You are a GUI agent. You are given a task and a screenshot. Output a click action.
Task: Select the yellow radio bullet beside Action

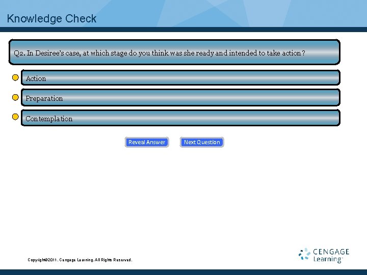point(15,77)
